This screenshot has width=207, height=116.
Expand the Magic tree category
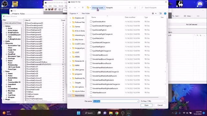point(4,100)
